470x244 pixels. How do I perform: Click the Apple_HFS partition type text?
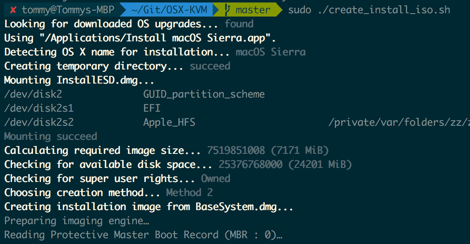click(169, 122)
